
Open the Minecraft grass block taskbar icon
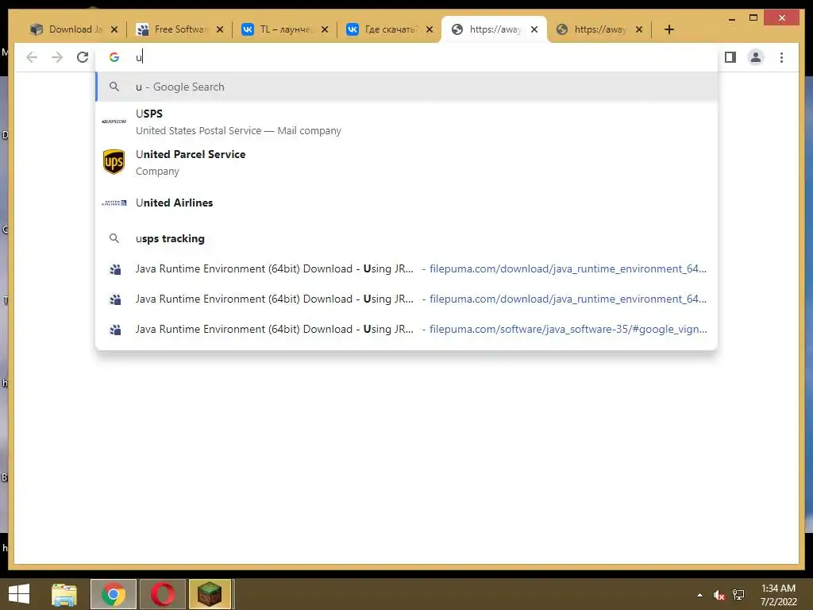click(x=210, y=594)
